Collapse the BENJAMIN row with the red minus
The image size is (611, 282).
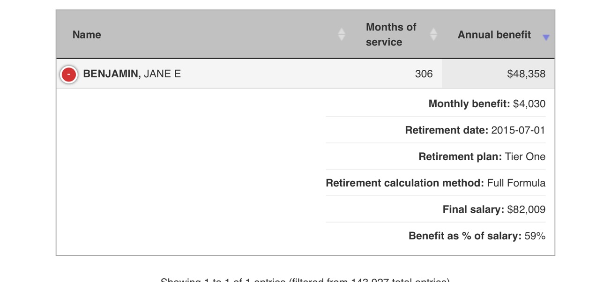[69, 74]
